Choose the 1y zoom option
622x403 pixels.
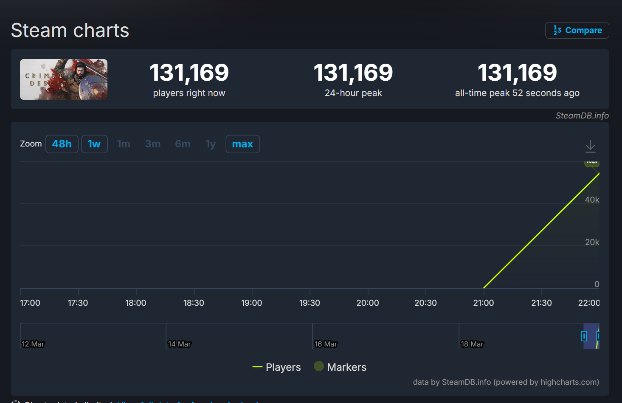(x=211, y=144)
